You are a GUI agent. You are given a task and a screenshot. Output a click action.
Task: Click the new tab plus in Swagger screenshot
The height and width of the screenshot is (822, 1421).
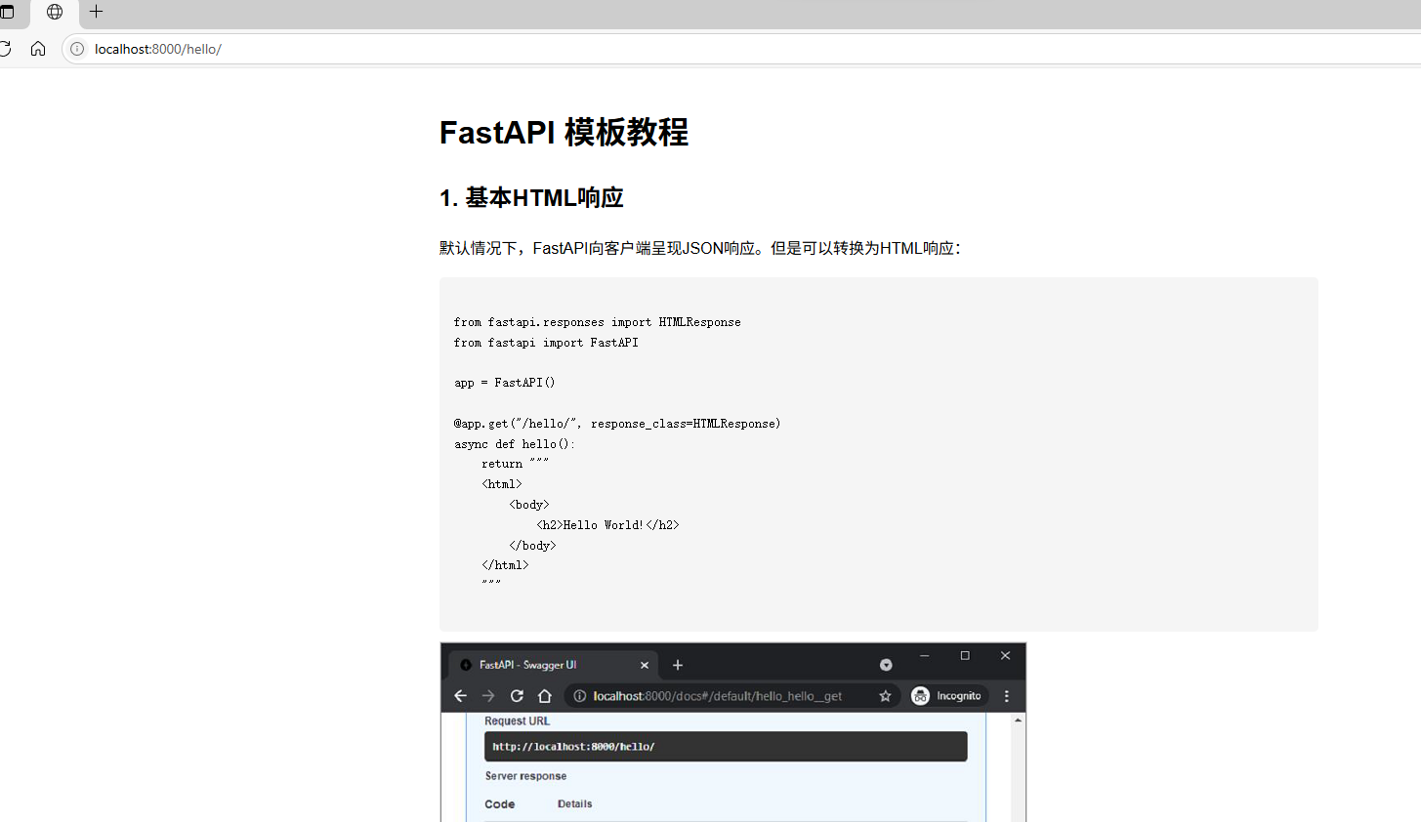point(678,665)
